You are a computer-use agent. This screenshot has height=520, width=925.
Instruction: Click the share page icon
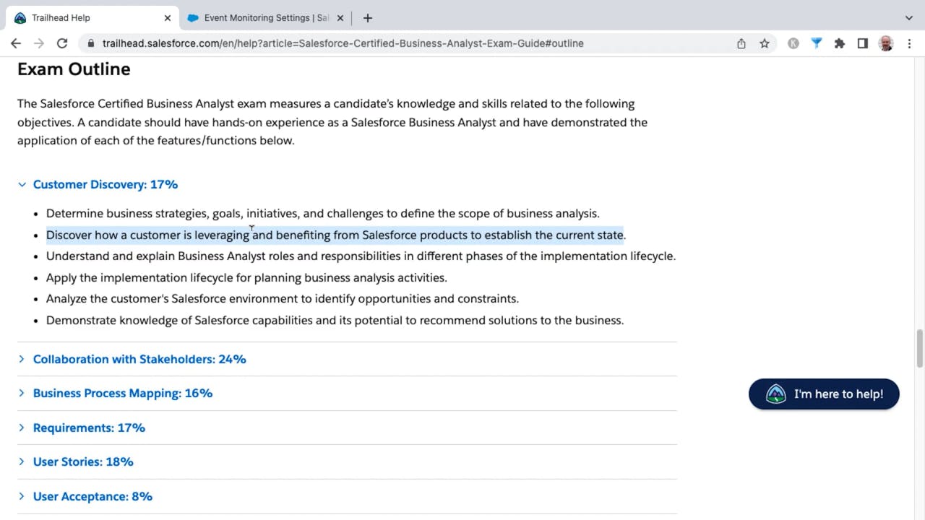point(741,43)
